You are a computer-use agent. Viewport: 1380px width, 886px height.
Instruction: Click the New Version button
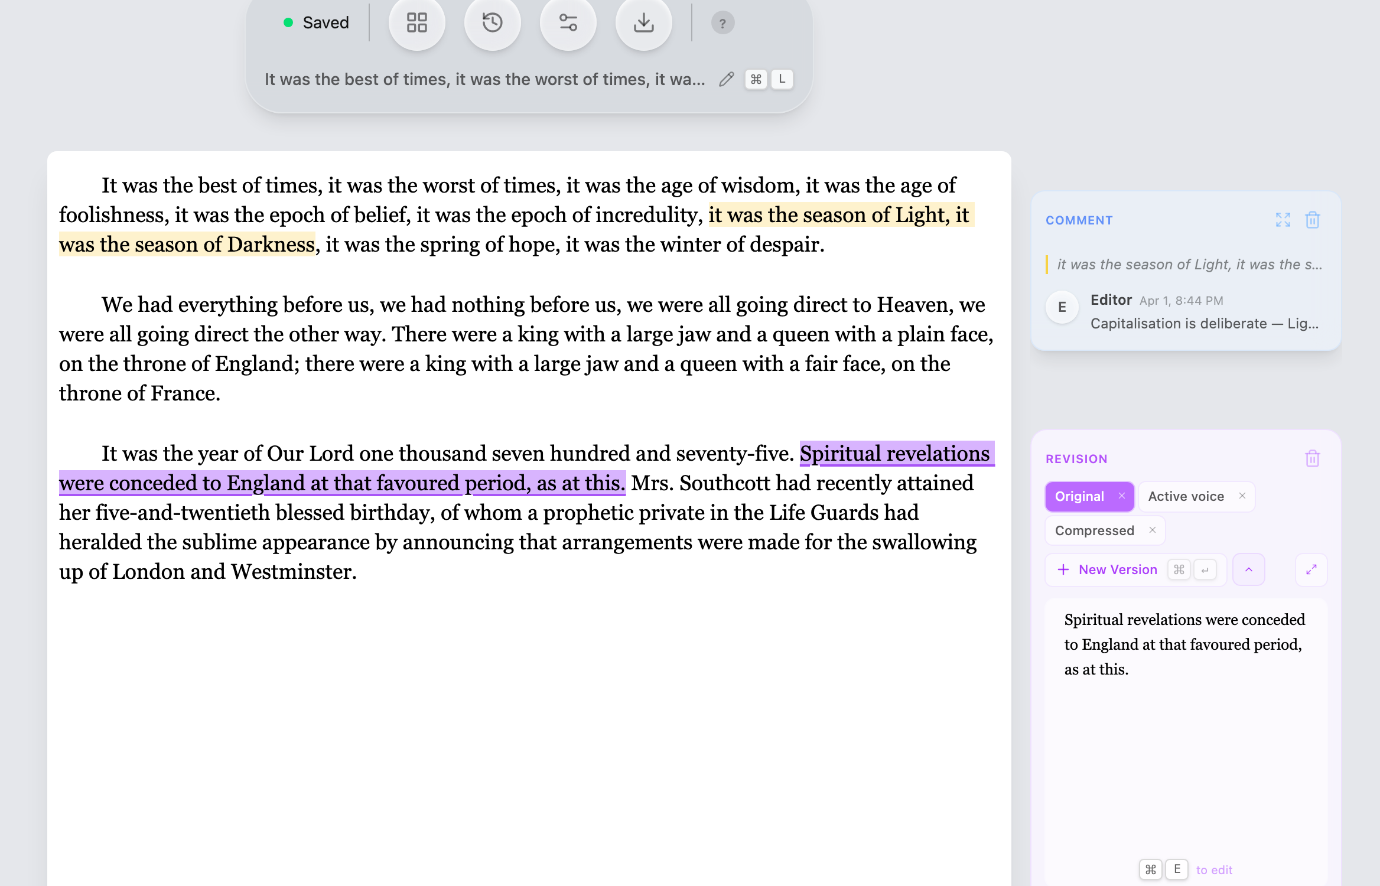click(x=1135, y=569)
